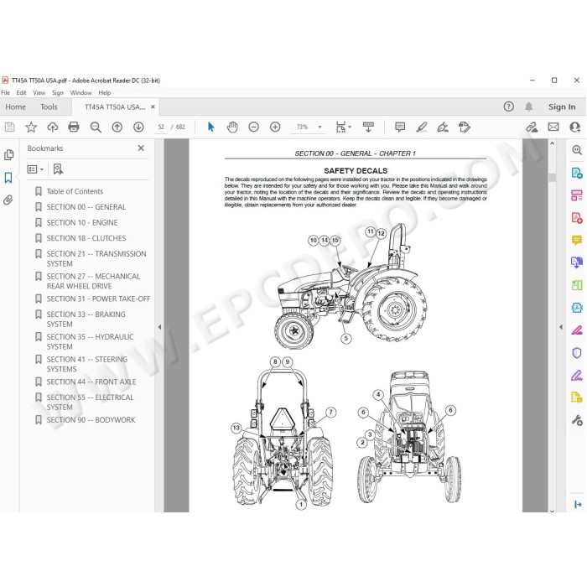
Task: Open the page thumbnails panel
Action: pos(8,155)
